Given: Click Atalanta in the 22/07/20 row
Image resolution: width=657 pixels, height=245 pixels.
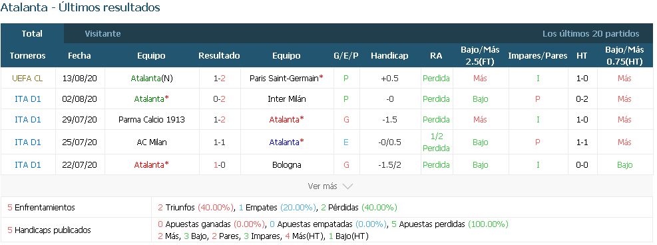Looking at the screenshot, I should (x=151, y=164).
